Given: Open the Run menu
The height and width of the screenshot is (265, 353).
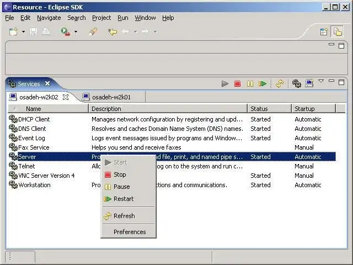Looking at the screenshot, I should tap(122, 18).
